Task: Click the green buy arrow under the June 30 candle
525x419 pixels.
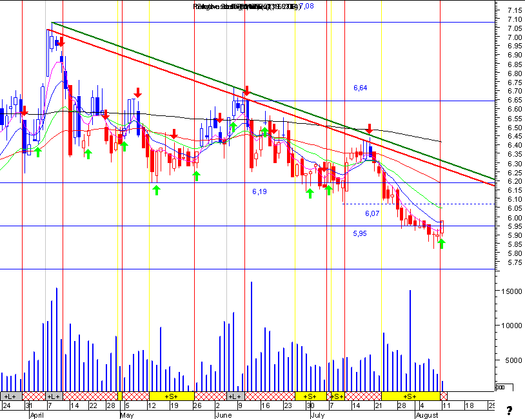Action: click(x=310, y=193)
